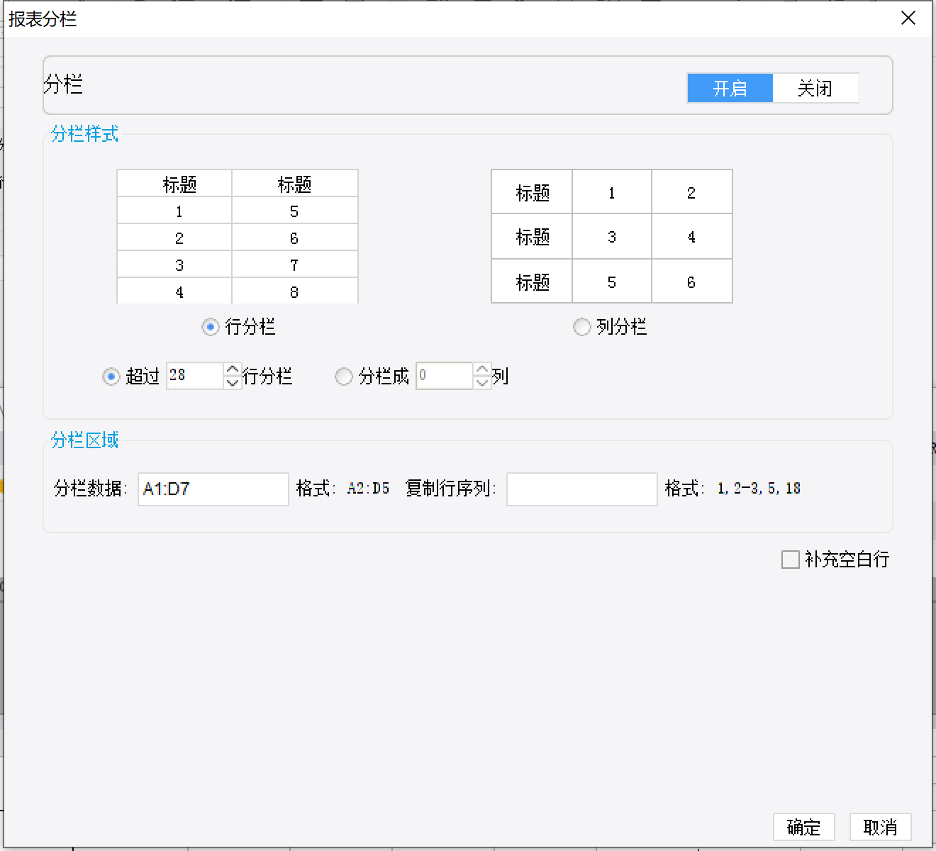The height and width of the screenshot is (851, 936).
Task: Click the 复制行序列 input field
Action: pos(582,489)
